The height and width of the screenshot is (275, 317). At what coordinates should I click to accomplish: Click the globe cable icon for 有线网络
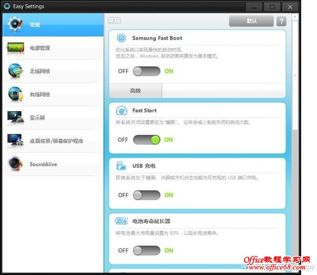coord(15,94)
